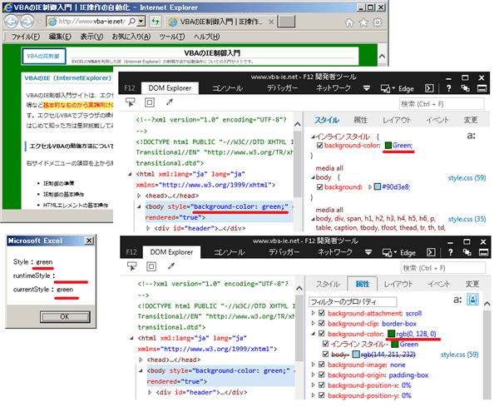Click select element icon in lower dev tools
The height and width of the screenshot is (407, 499).
pos(131,266)
